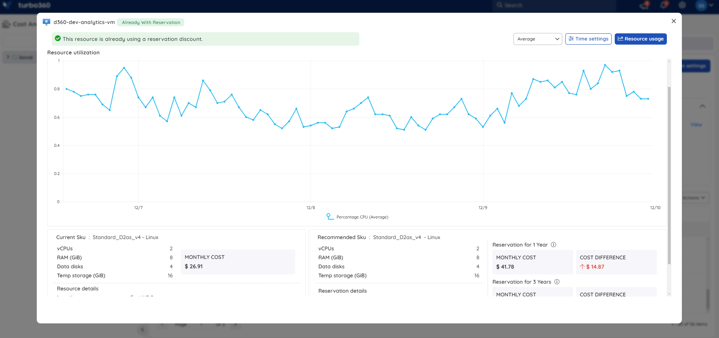This screenshot has height=338, width=719.
Task: Click the Already With Reservation badge
Action: tap(151, 22)
